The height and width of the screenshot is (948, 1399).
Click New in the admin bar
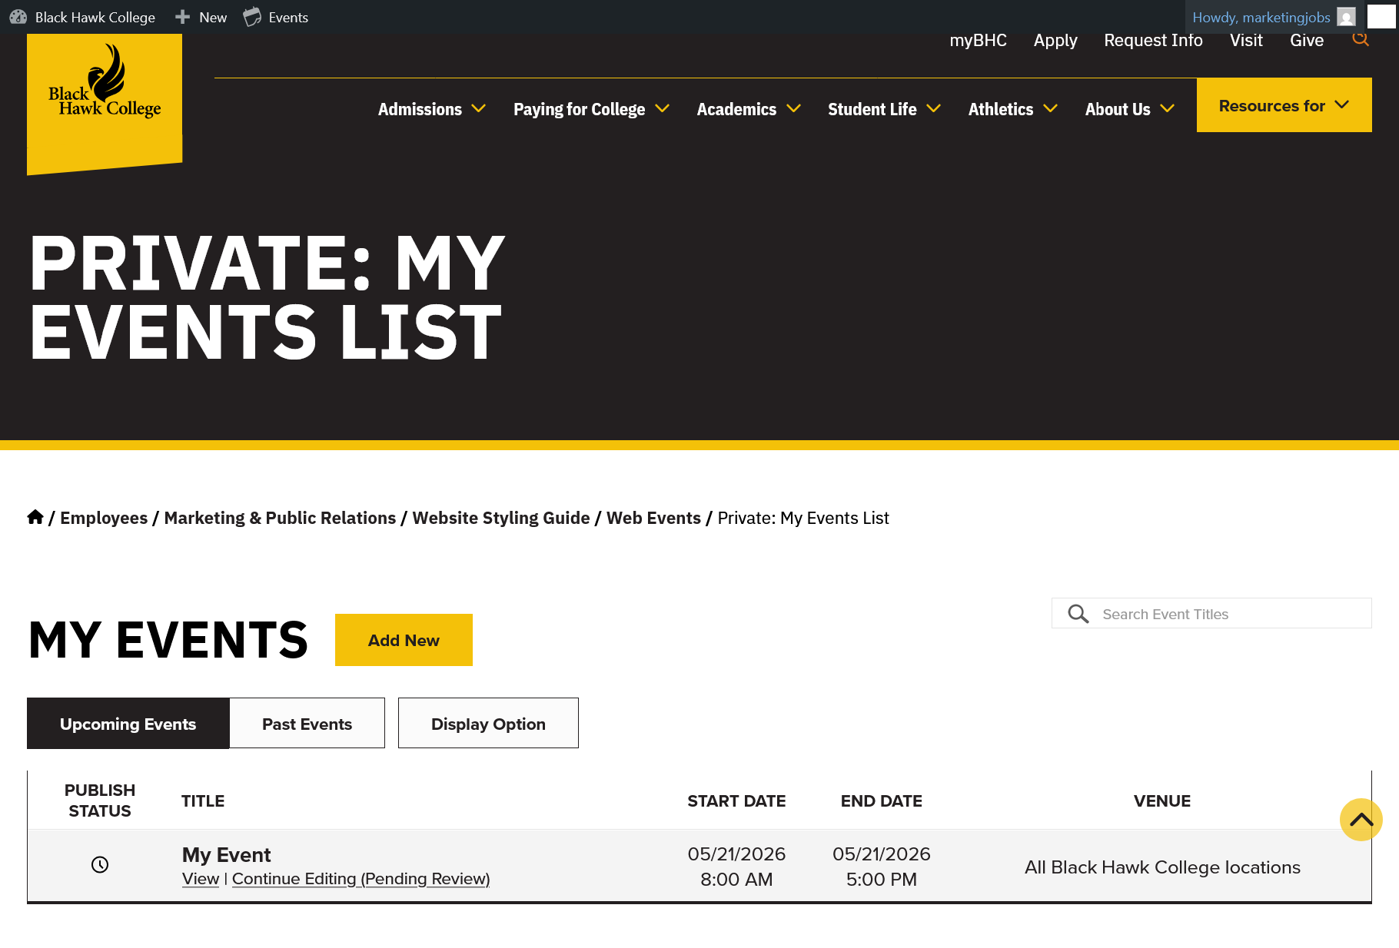213,17
